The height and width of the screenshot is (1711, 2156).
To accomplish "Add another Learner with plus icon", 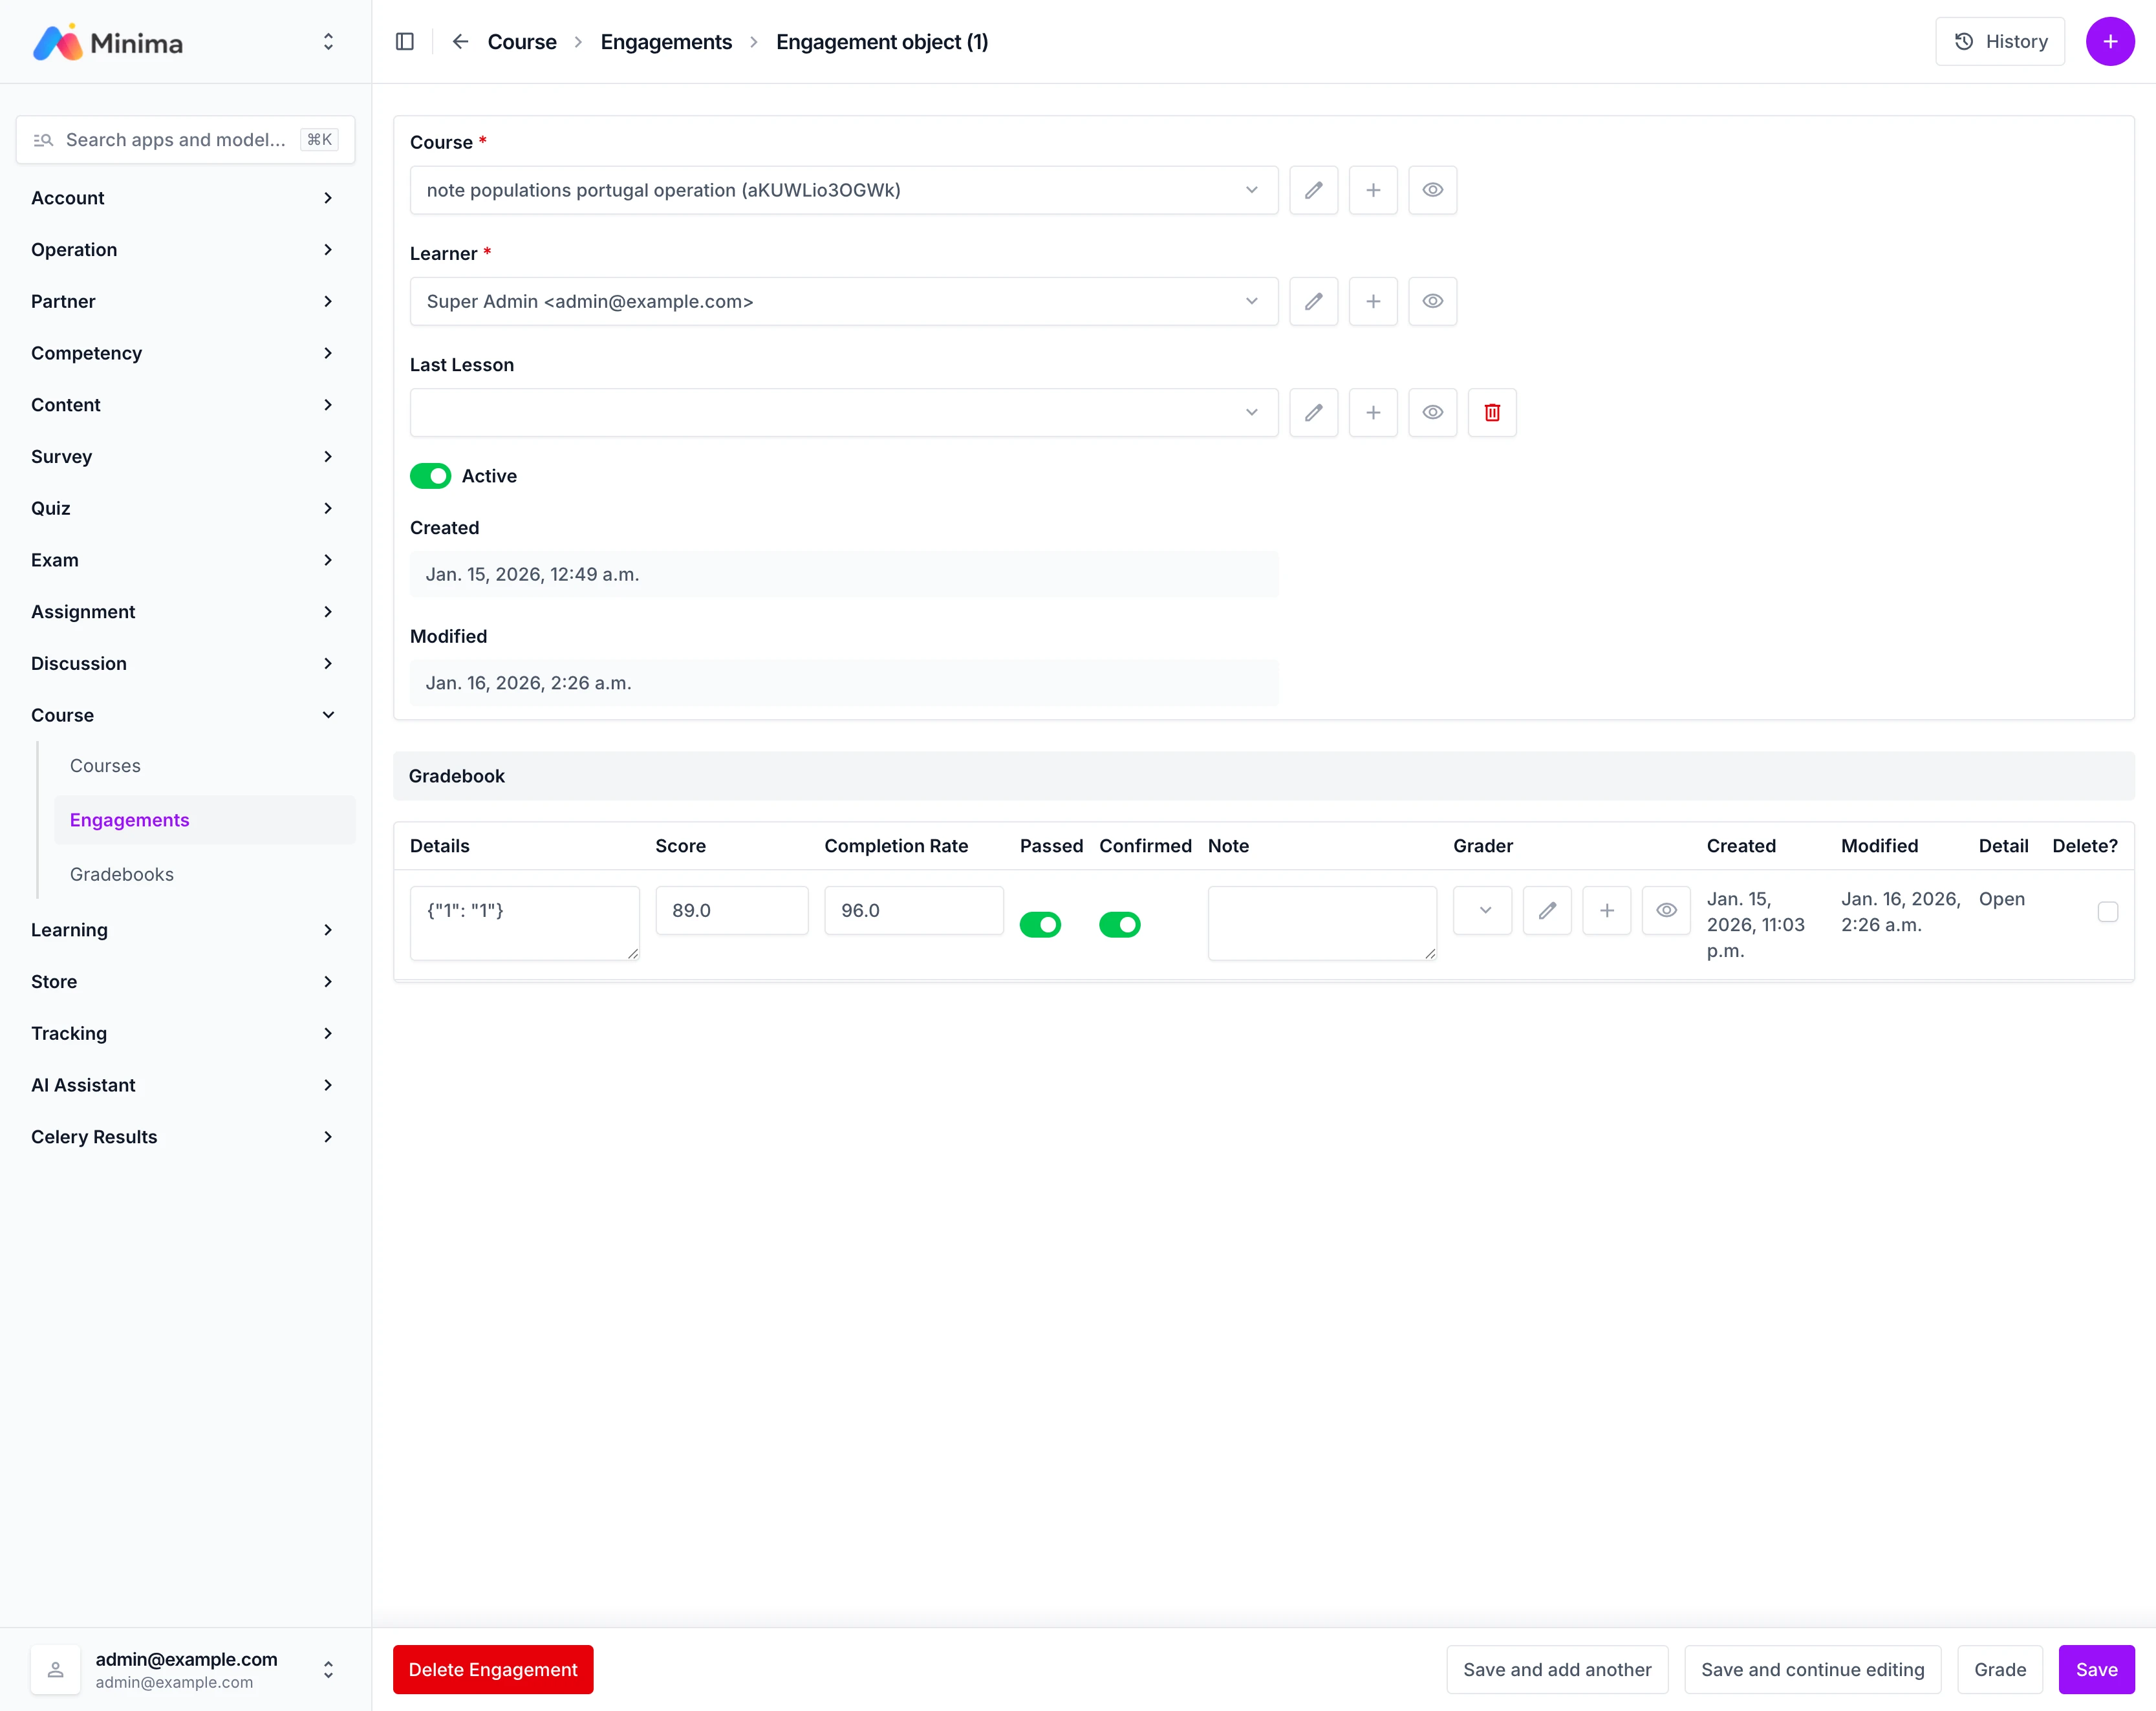I will point(1373,301).
